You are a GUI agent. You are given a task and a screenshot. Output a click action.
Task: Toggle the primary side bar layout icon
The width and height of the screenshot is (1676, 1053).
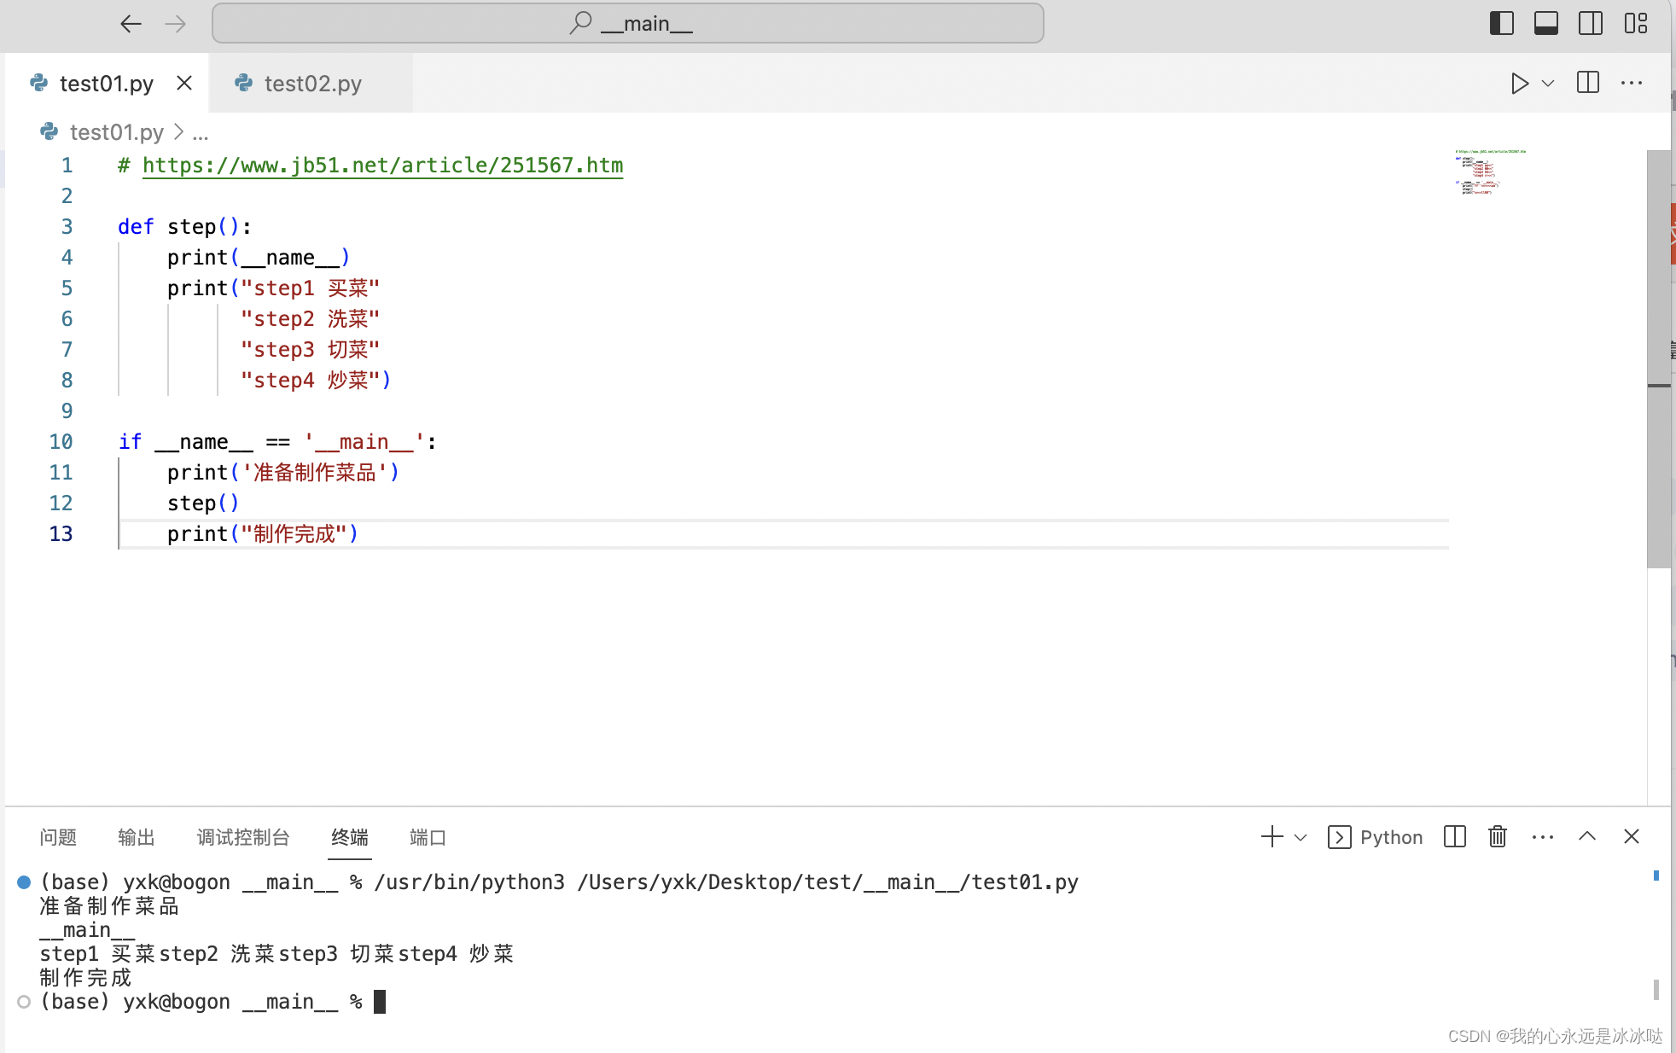point(1502,23)
